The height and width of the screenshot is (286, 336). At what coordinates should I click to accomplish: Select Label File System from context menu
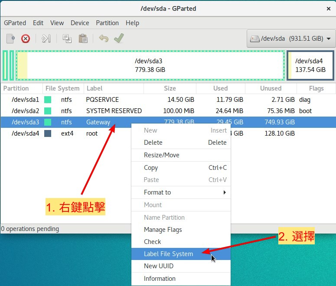[x=168, y=254]
